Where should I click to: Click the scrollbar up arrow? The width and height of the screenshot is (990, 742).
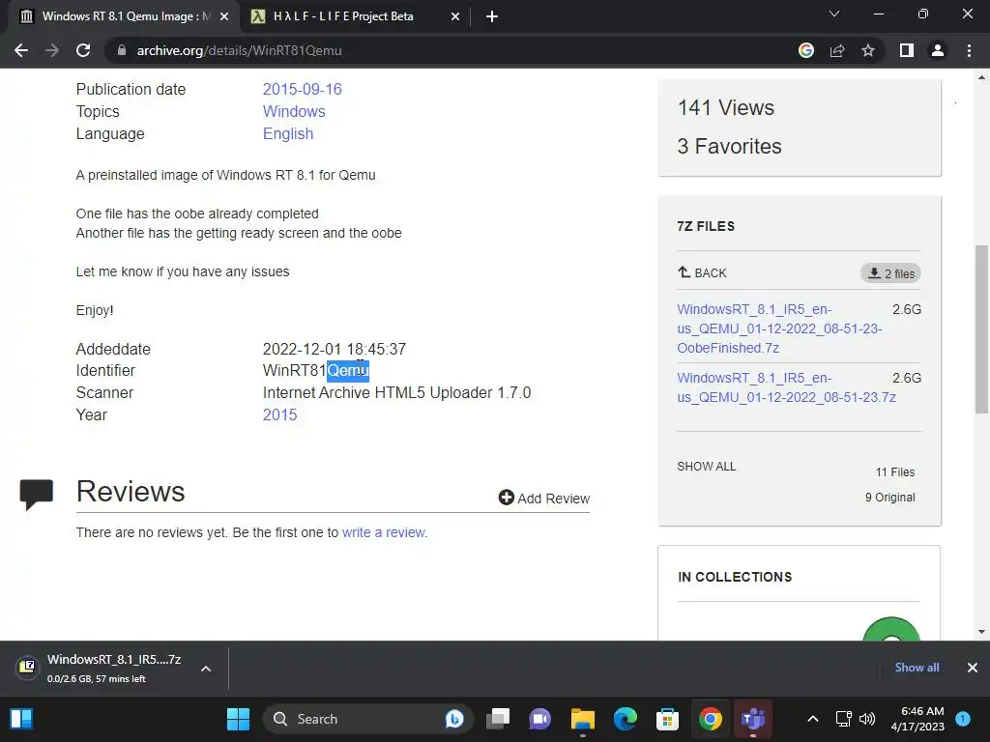tap(981, 77)
